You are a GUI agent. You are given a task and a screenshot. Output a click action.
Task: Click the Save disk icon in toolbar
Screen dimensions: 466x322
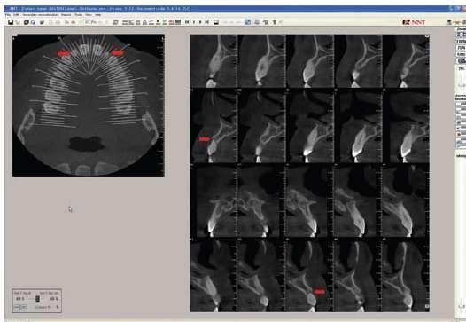[11, 22]
